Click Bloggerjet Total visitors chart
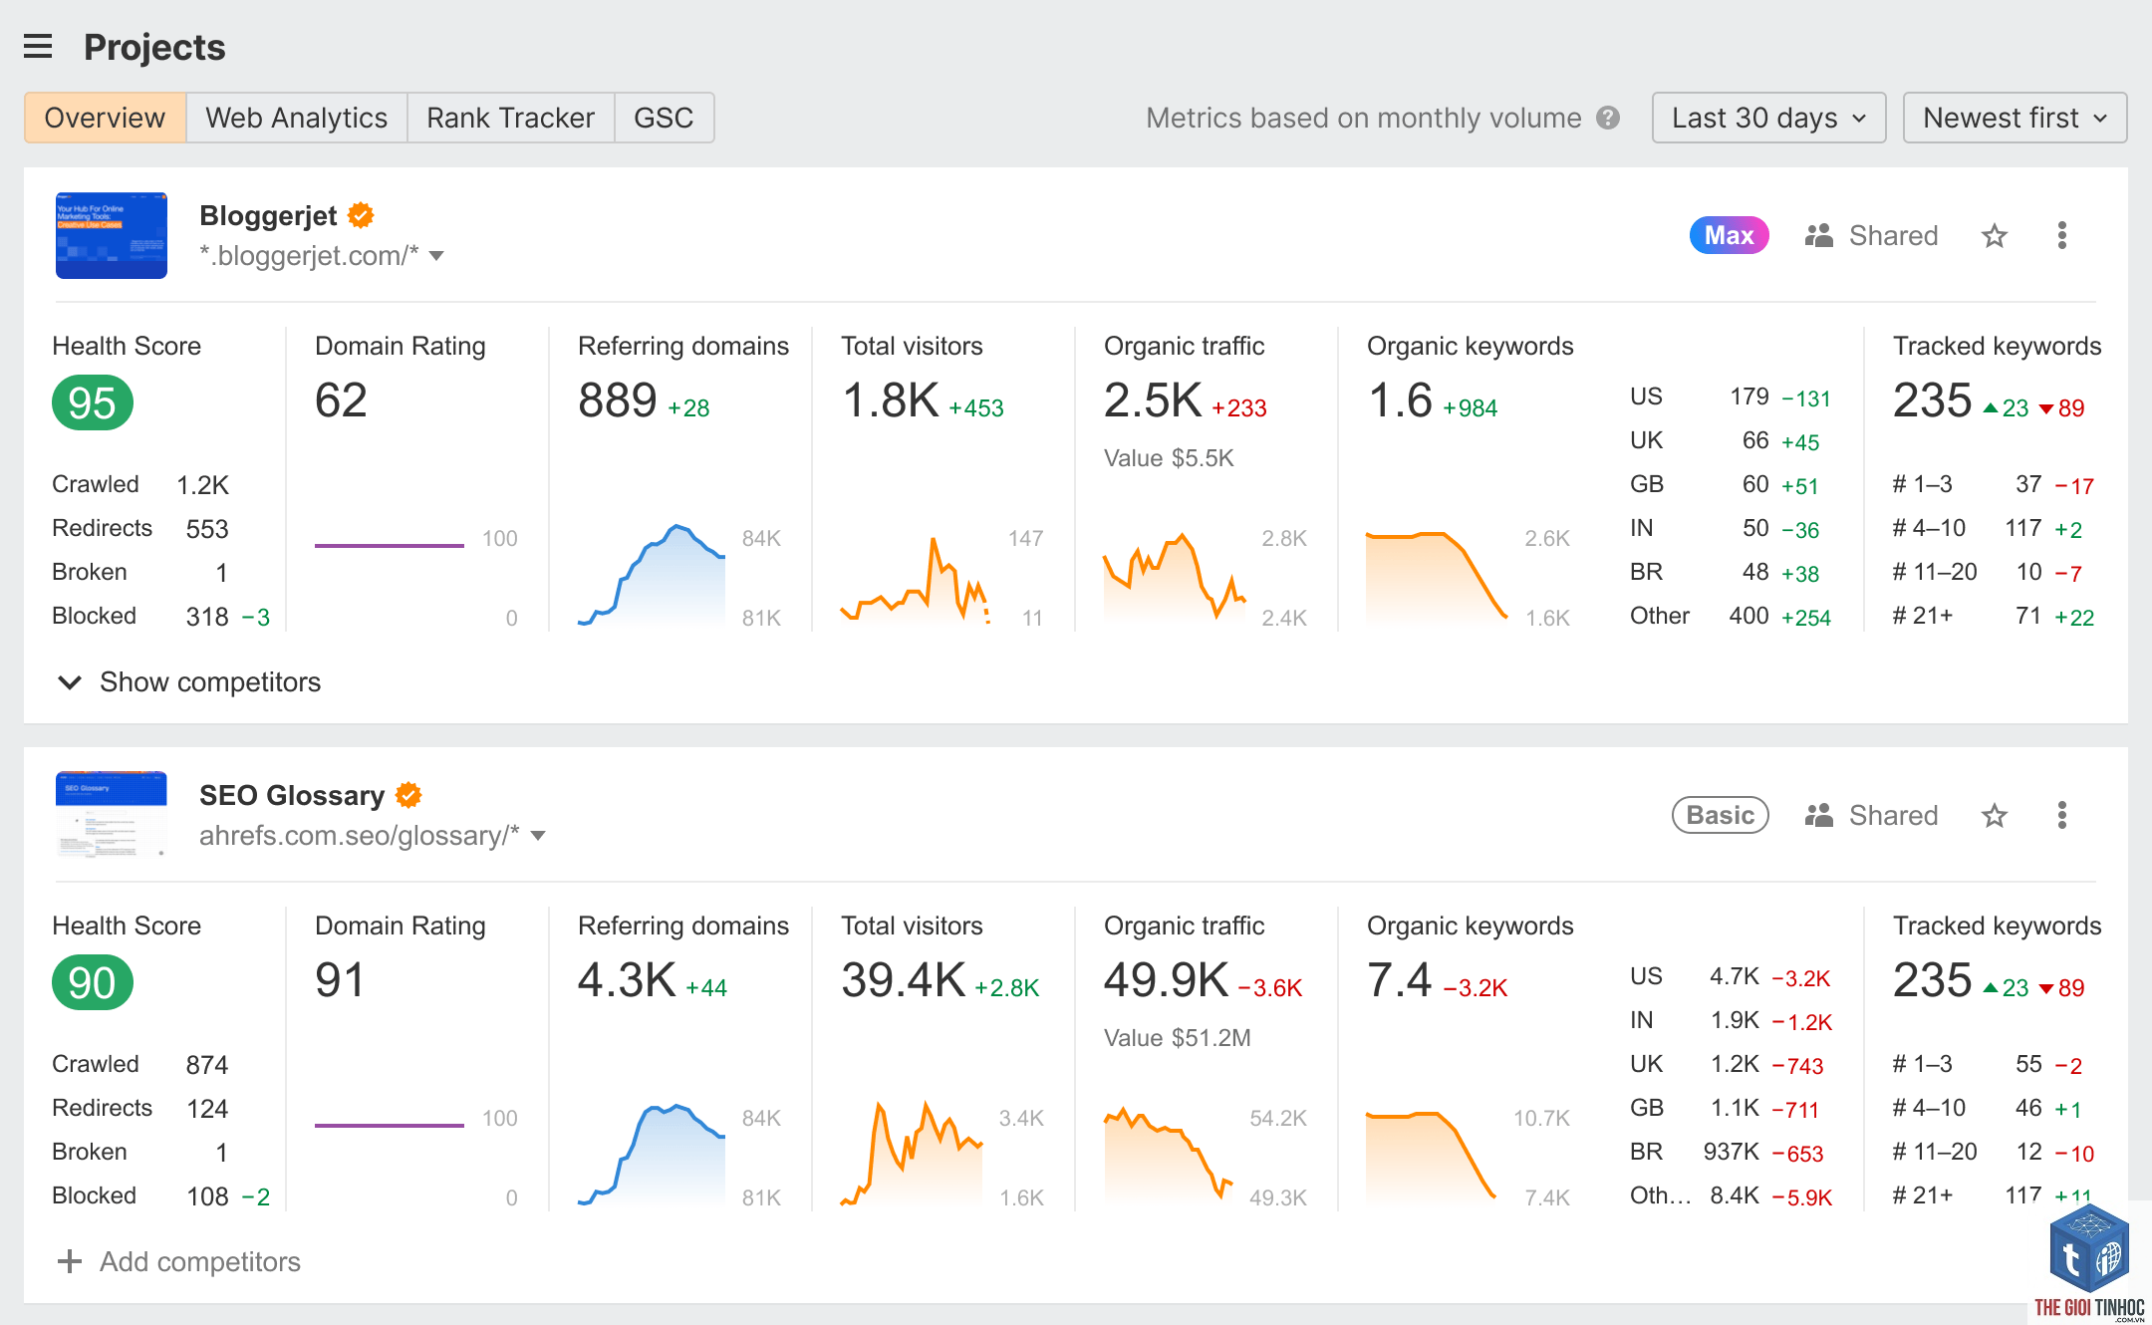The image size is (2152, 1325). [x=915, y=580]
